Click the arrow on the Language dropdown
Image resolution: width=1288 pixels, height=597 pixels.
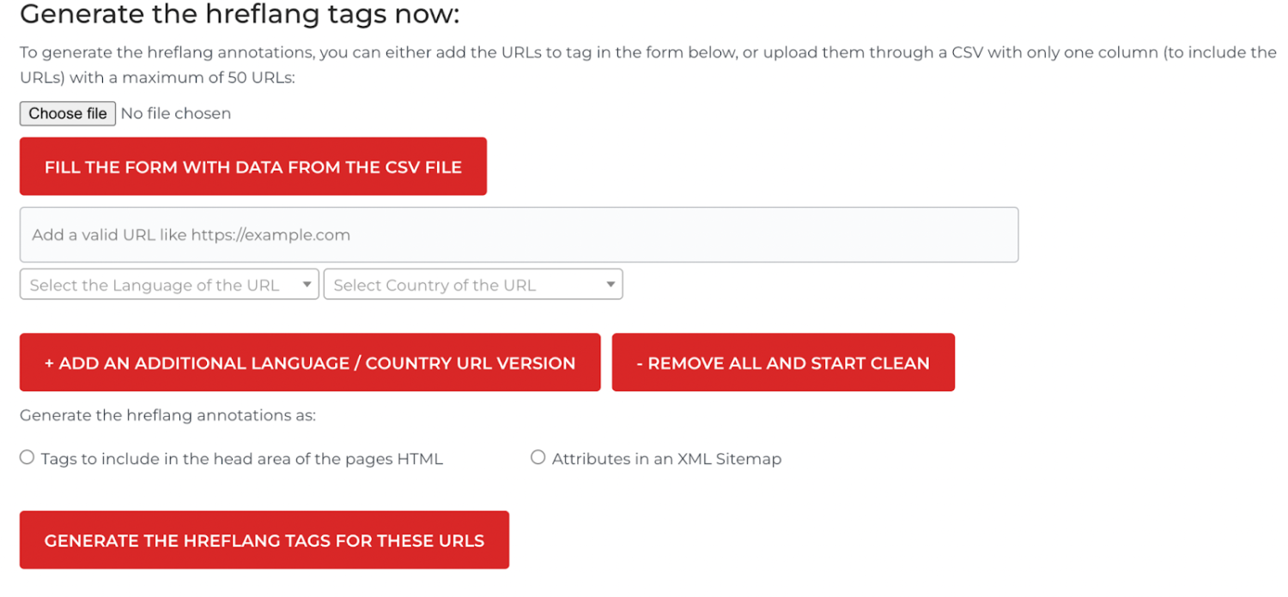click(307, 285)
